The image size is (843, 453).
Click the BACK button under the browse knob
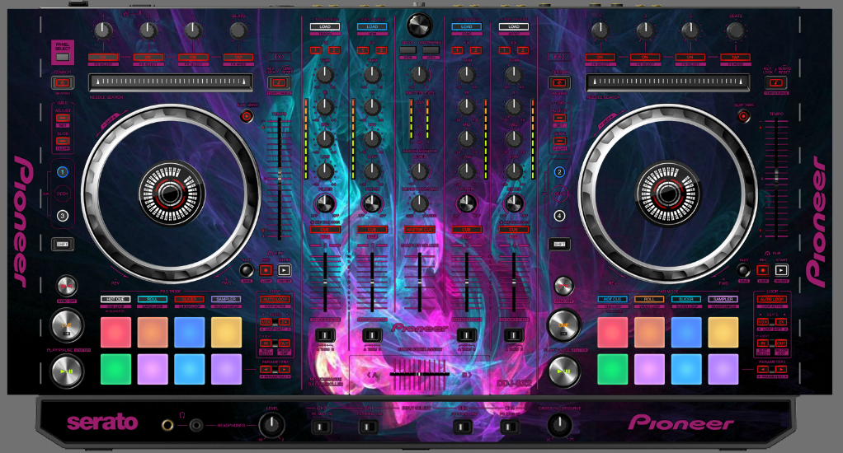point(408,50)
